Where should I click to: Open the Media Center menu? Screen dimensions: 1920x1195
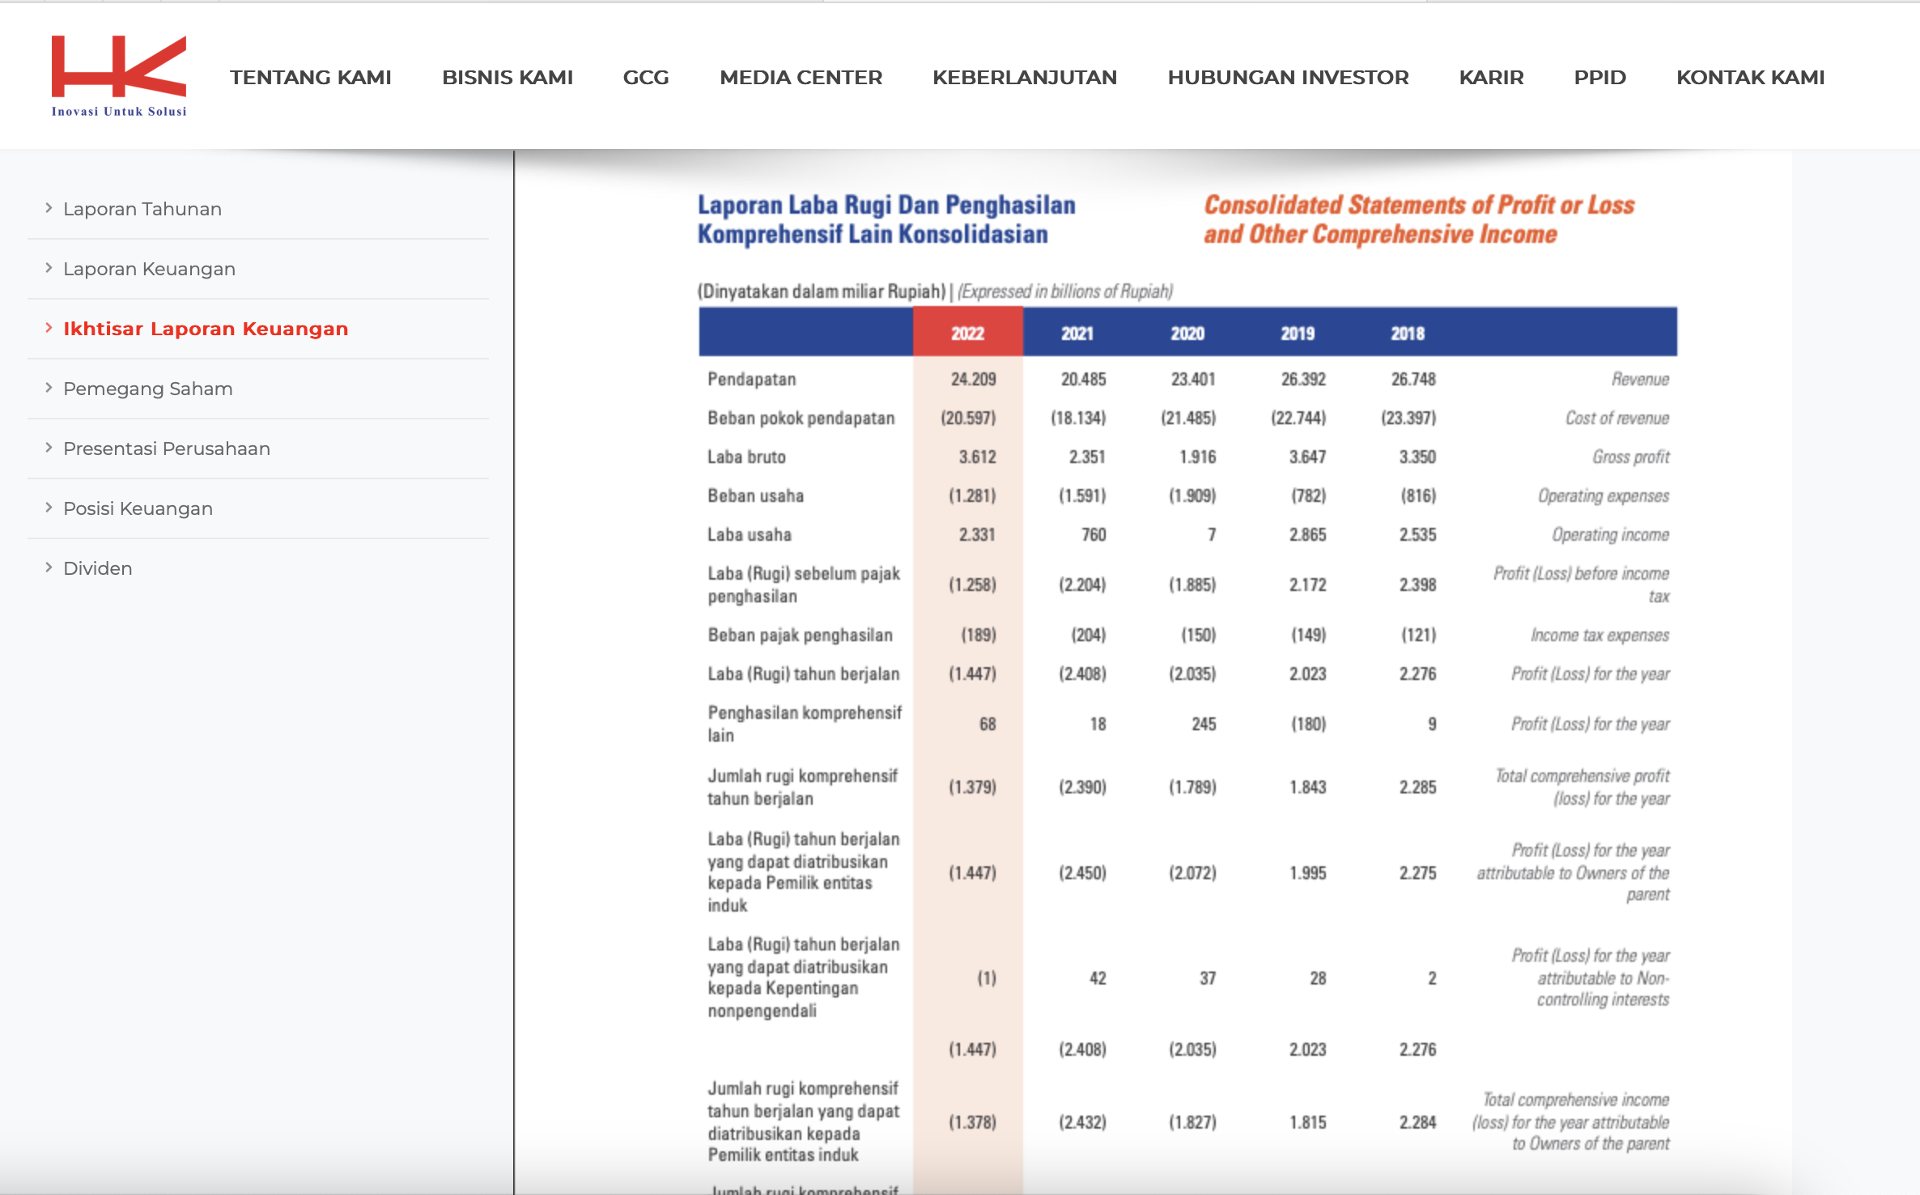(x=801, y=78)
